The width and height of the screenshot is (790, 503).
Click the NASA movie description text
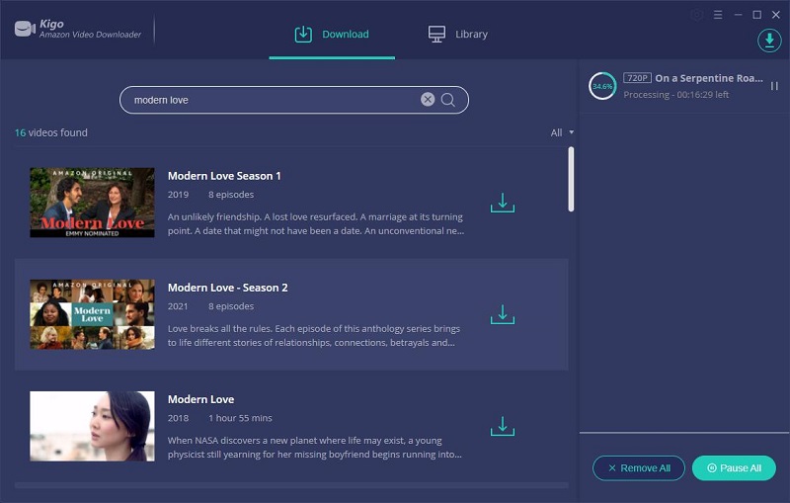tap(315, 448)
